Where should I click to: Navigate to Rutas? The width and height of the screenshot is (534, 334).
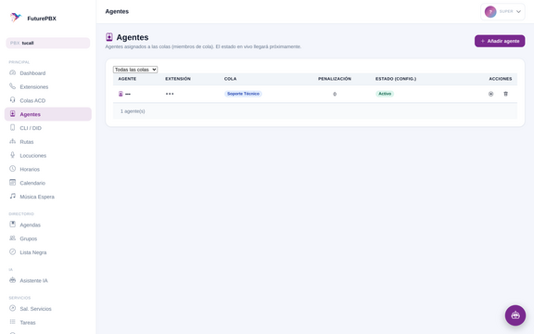click(x=47, y=142)
